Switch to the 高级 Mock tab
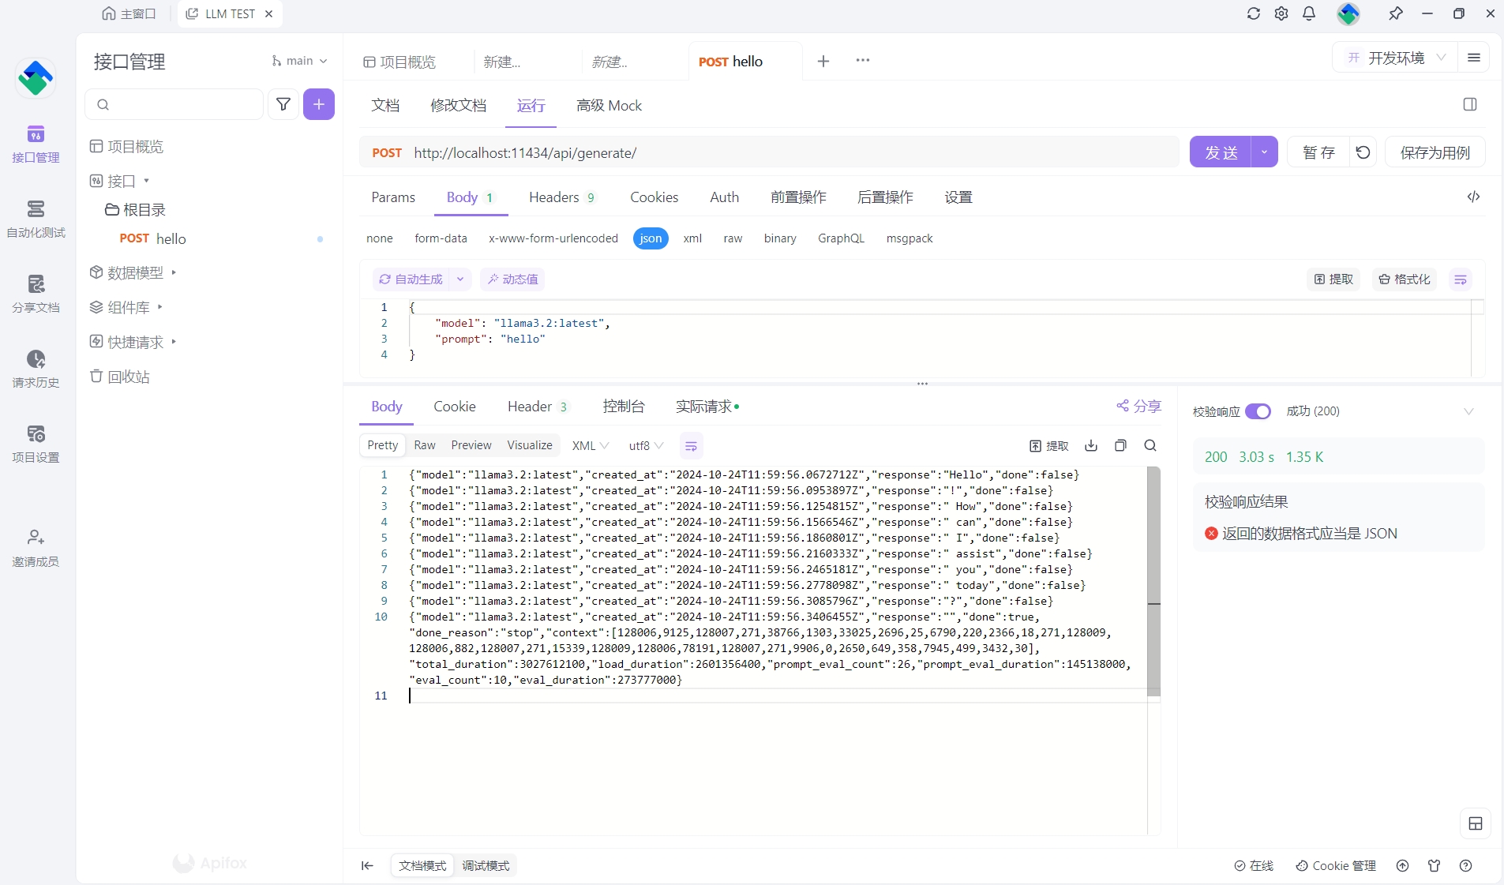1504x885 pixels. tap(609, 106)
